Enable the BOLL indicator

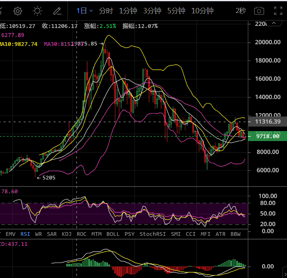[x=113, y=234]
